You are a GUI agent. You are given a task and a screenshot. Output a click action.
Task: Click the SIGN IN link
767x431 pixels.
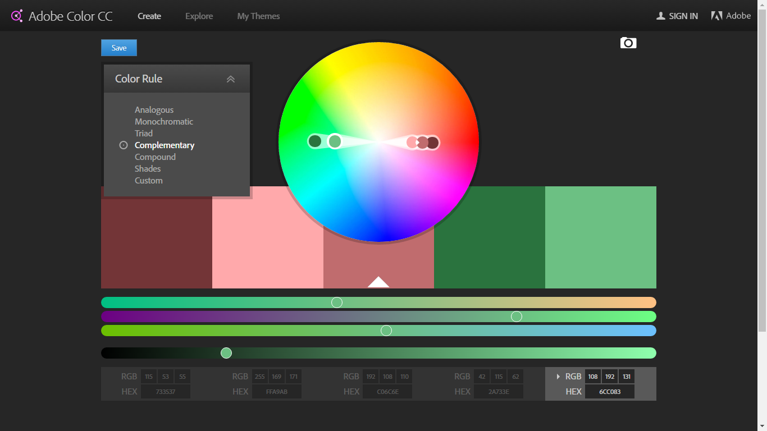[683, 16]
